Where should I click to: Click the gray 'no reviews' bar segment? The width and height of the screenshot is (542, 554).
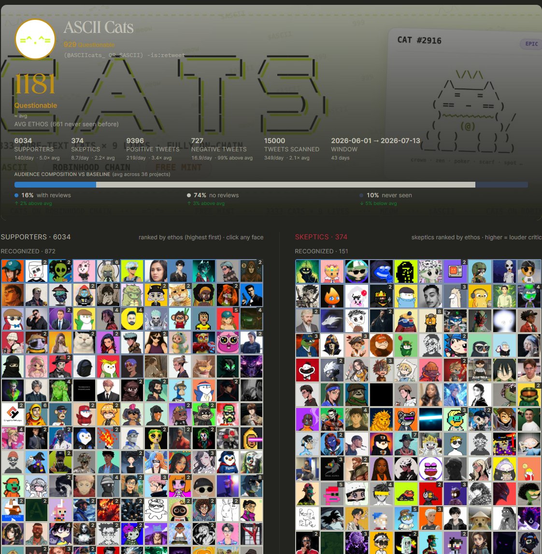click(x=285, y=185)
